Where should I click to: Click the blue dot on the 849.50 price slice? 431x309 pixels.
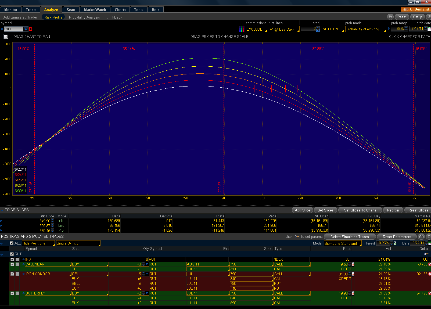pos(1,221)
